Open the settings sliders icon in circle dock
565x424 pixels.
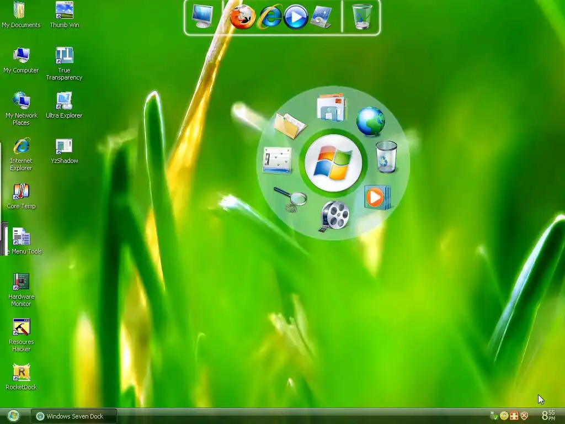point(277,161)
